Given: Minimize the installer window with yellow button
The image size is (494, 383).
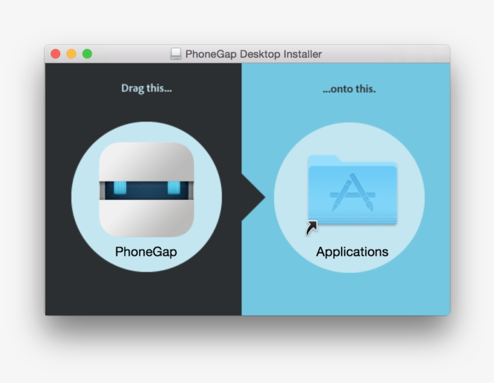Looking at the screenshot, I should [72, 54].
